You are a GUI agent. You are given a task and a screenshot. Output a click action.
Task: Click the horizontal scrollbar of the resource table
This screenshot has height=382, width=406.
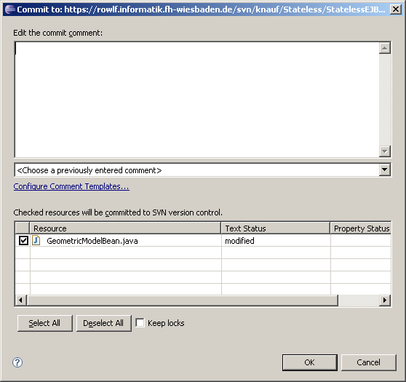pyautogui.click(x=203, y=301)
